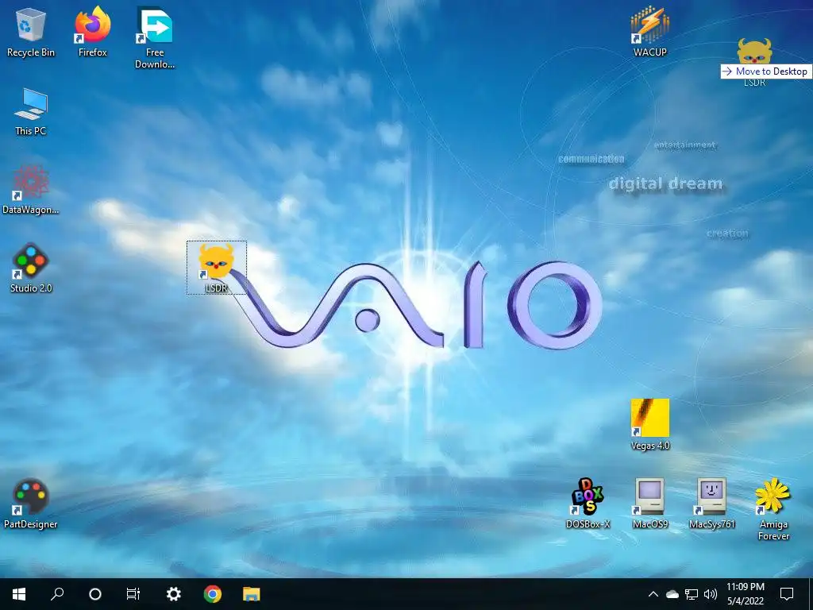Image resolution: width=813 pixels, height=610 pixels.
Task: Open the Action Center notifications icon
Action: pyautogui.click(x=787, y=594)
